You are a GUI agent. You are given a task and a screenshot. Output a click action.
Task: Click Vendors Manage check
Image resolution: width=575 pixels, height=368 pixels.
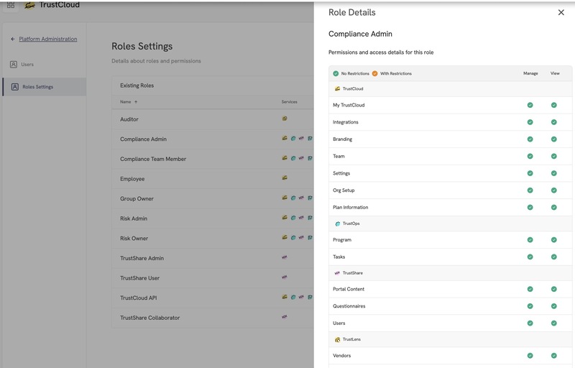tap(530, 356)
